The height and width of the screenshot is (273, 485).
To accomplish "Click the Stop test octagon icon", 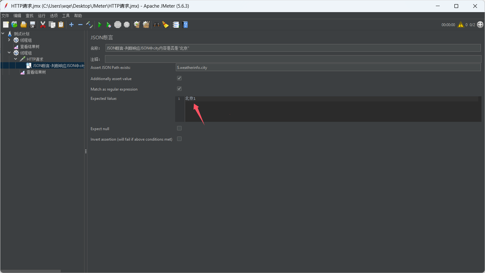I will [x=118, y=25].
